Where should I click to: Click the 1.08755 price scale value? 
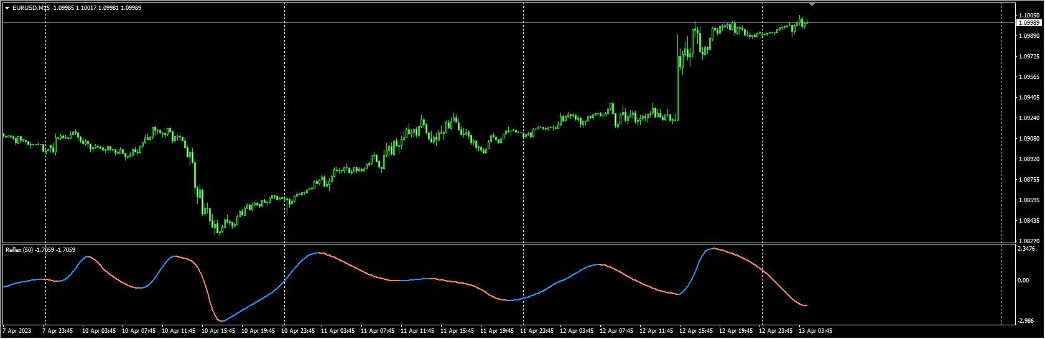[x=1029, y=180]
